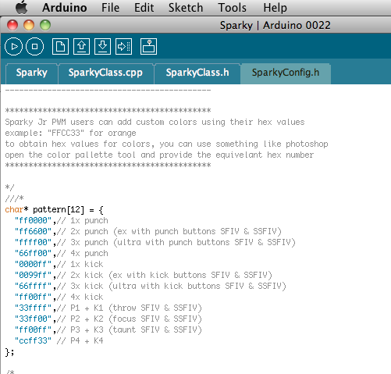Screen dimensions: 391x374
Task: Click the example "FFCC33" for orange line
Action: [70, 134]
